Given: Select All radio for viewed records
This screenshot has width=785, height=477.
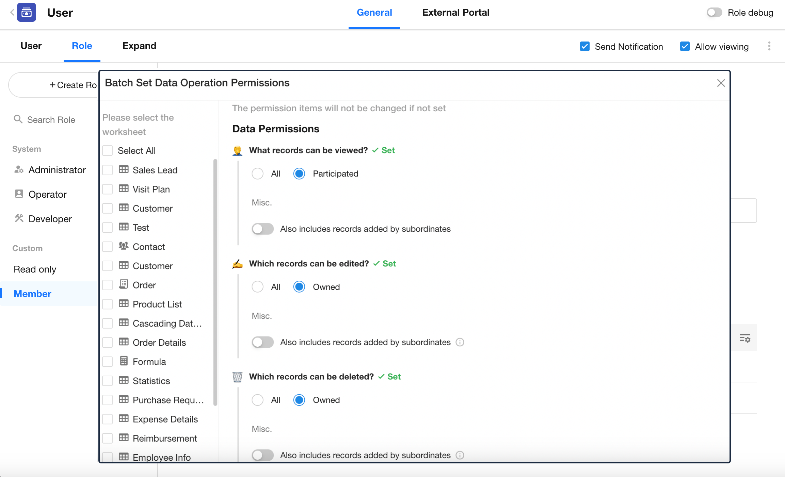Looking at the screenshot, I should click(x=257, y=174).
